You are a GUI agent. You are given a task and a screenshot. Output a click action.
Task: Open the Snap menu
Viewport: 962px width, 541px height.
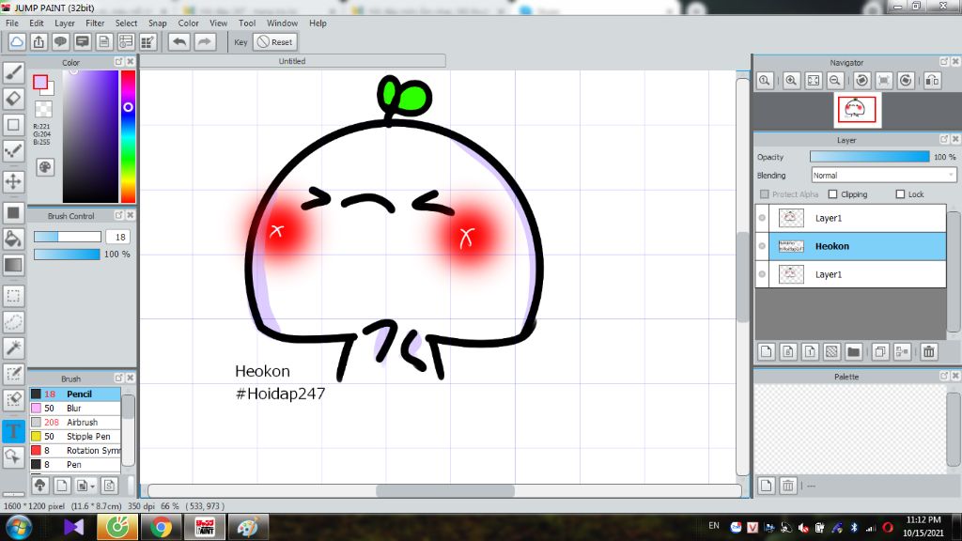click(157, 23)
